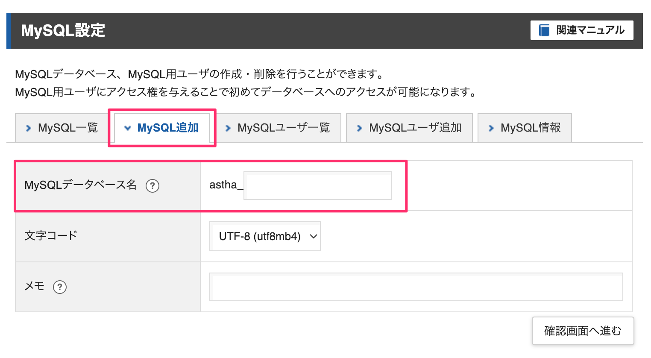Proceed with 確認画面へ進む button
651x358 pixels.
(583, 331)
